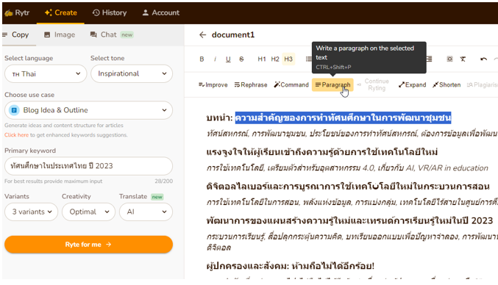Open the Creativity Optimal dropdown
Image resolution: width=498 pixels, height=285 pixels.
88,212
